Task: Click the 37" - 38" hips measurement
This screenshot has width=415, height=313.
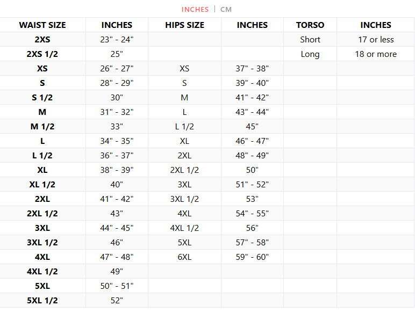Action: point(252,69)
